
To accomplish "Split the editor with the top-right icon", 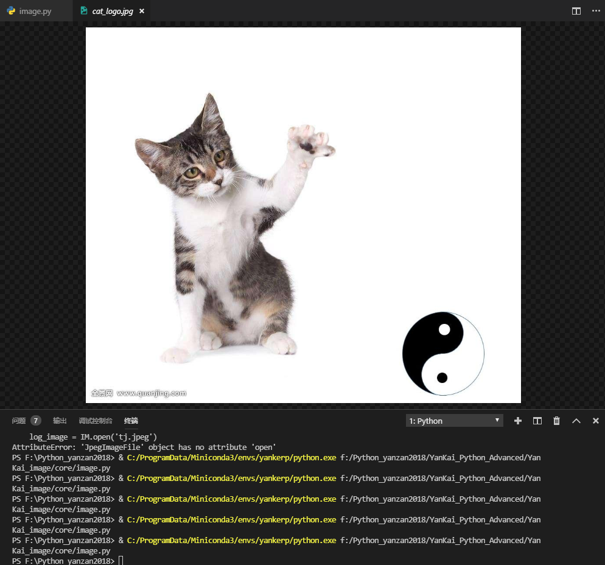I will point(576,11).
